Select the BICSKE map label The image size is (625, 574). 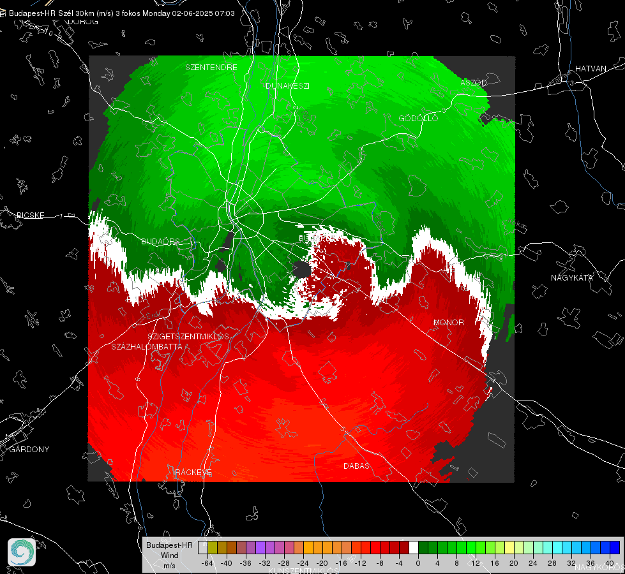click(x=30, y=215)
